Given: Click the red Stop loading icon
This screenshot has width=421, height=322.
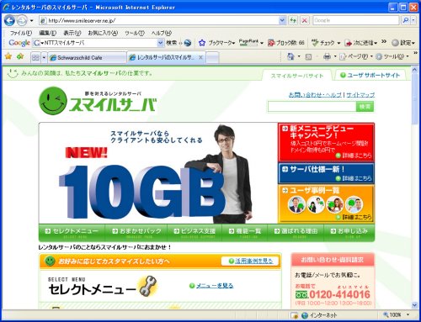Looking at the screenshot, I should coord(305,20).
